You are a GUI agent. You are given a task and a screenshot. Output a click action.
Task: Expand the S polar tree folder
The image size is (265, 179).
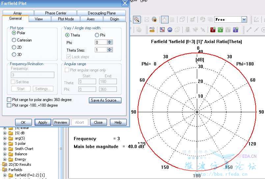[5, 143]
